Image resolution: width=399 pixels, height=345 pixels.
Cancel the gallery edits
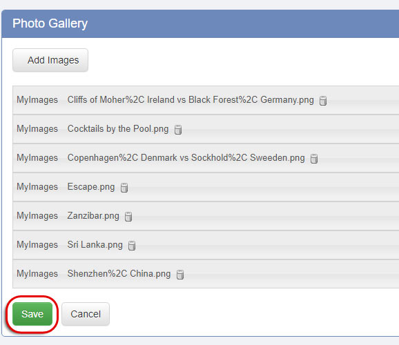click(86, 314)
